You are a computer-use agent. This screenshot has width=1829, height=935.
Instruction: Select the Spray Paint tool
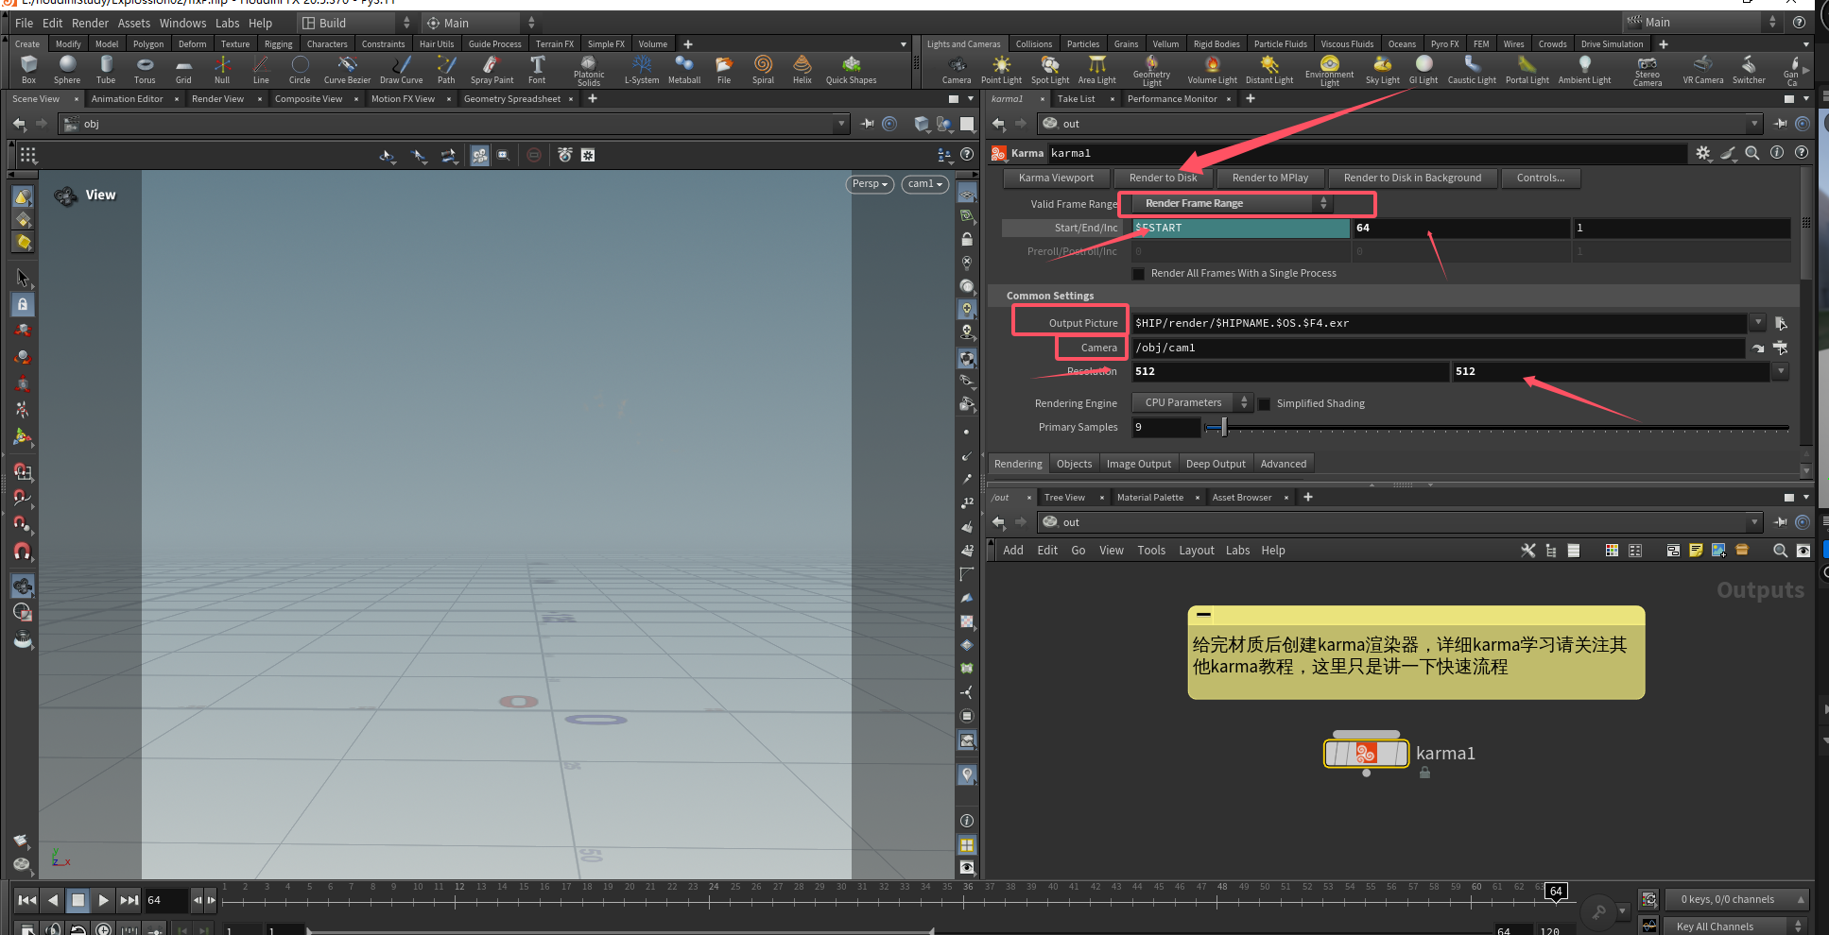[492, 69]
